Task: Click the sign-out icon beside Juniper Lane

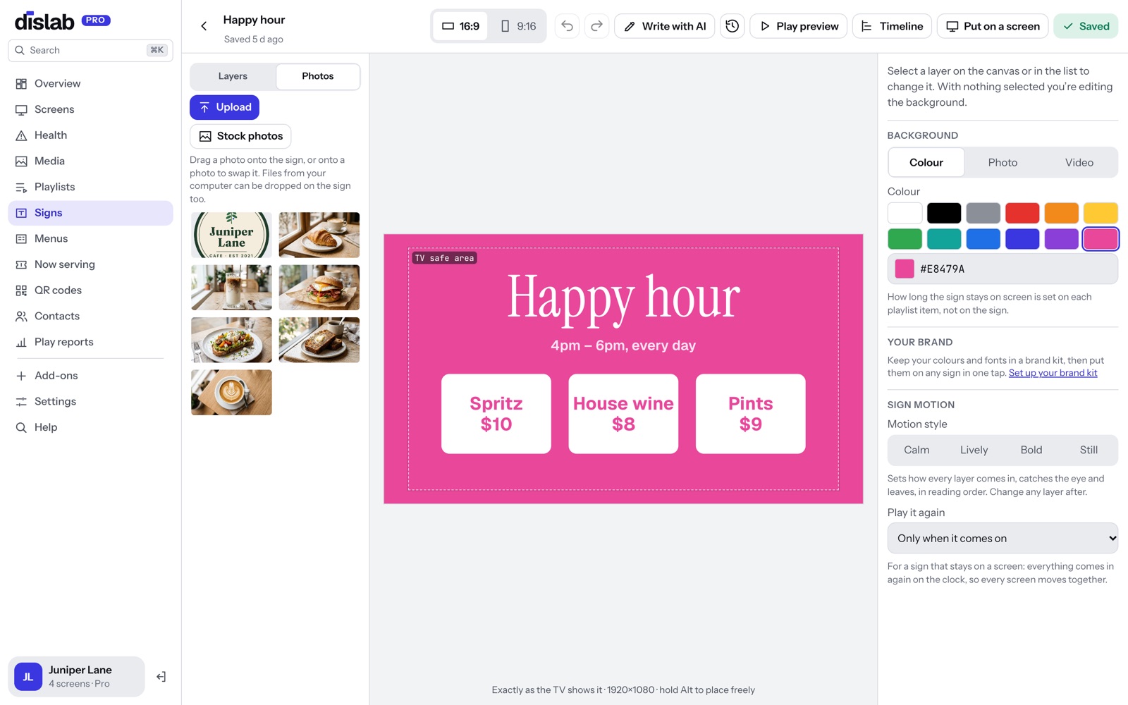Action: (161, 677)
